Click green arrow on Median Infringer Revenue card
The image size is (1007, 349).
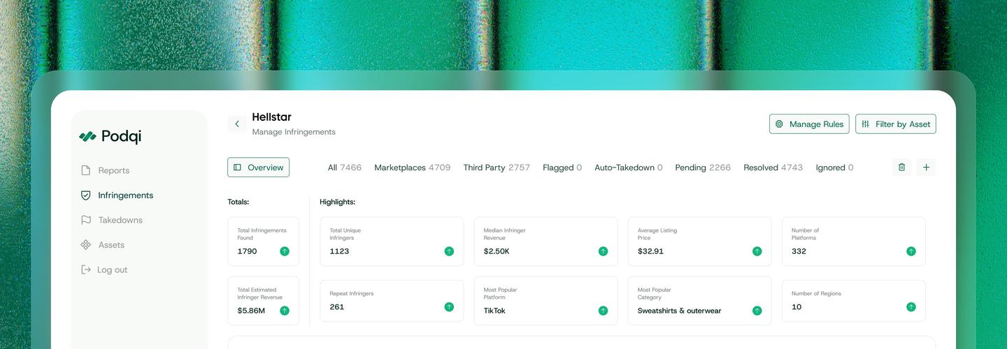click(x=603, y=251)
